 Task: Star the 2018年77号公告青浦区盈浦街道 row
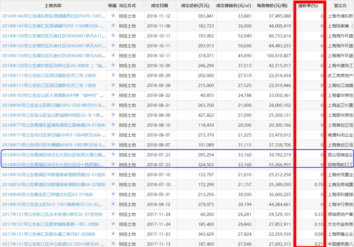click(113, 125)
